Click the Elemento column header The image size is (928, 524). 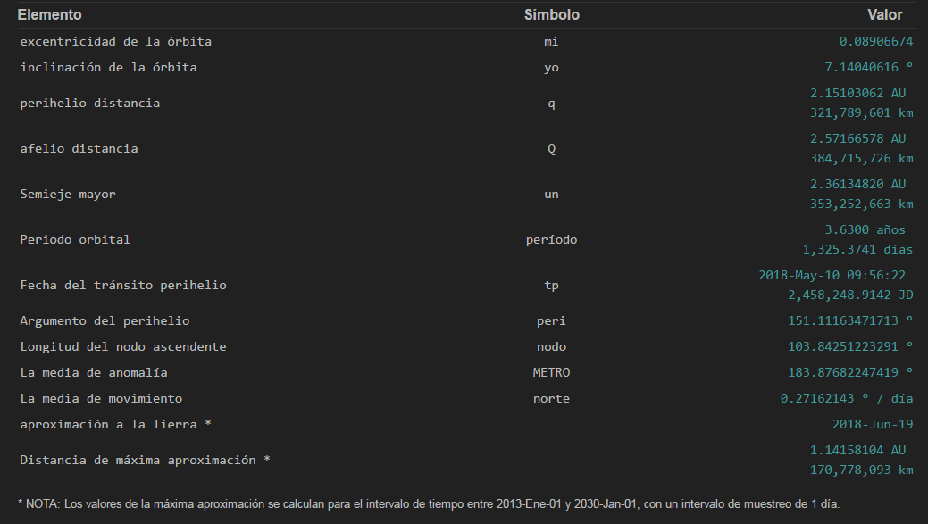[50, 15]
